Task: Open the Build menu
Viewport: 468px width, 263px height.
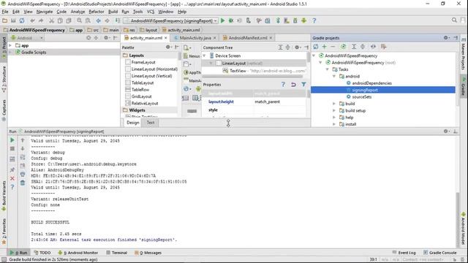Action: tap(113, 12)
